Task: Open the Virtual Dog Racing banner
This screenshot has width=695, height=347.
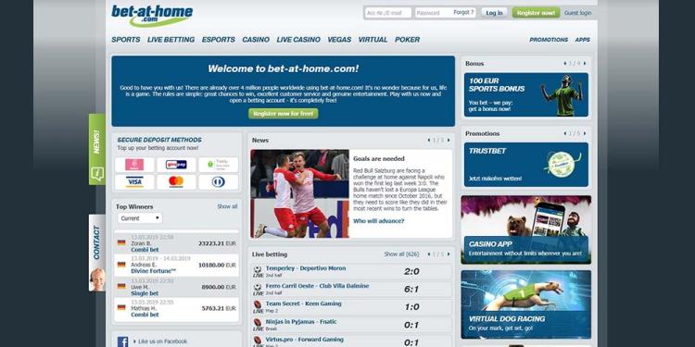Action: point(526,304)
